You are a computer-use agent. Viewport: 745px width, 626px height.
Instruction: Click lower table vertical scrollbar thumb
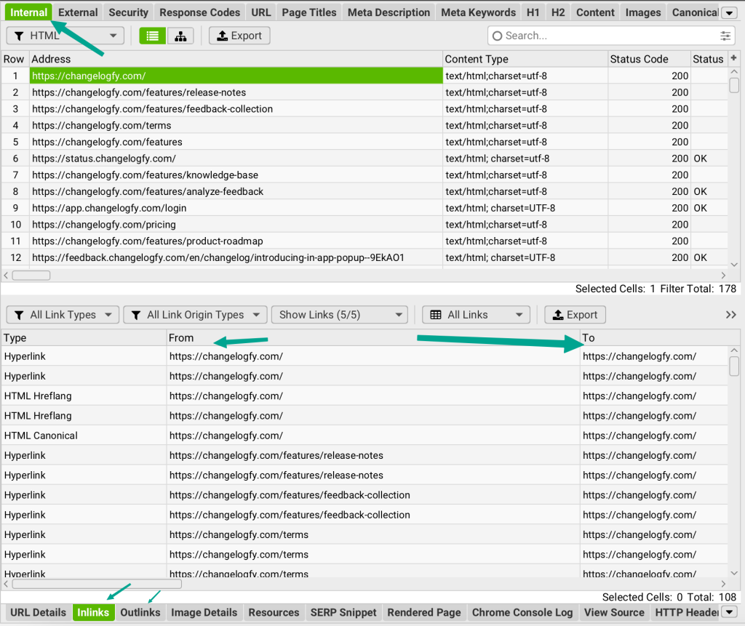(734, 366)
